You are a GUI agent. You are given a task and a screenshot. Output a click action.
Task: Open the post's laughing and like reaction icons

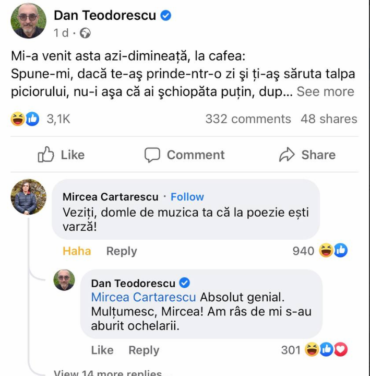(x=25, y=119)
